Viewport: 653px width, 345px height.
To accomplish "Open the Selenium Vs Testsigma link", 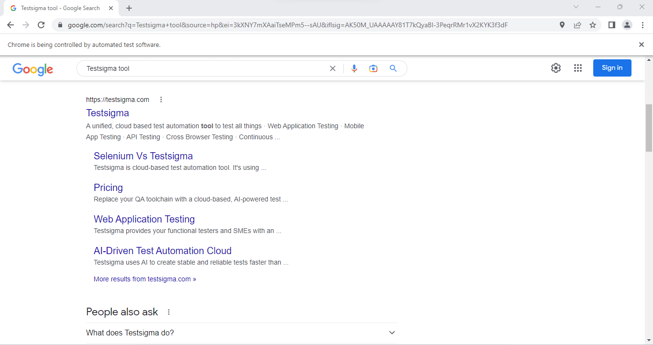I will point(143,156).
